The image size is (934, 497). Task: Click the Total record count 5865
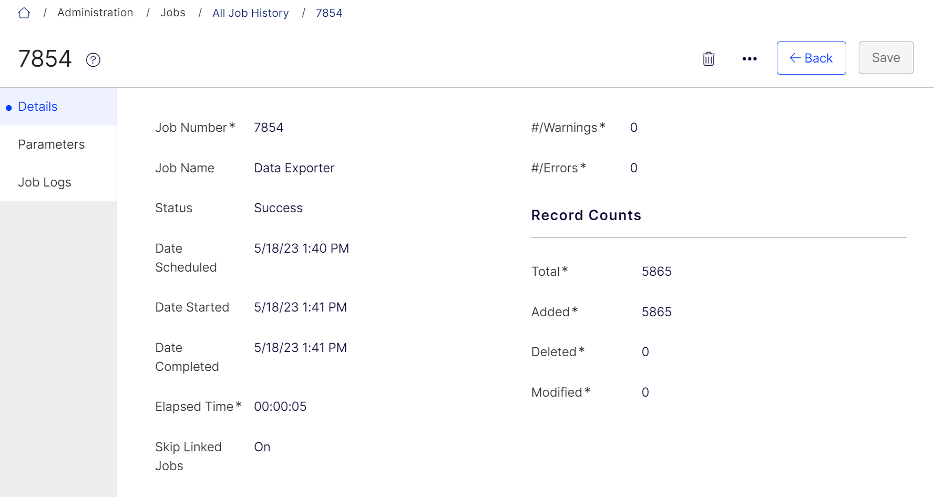656,272
